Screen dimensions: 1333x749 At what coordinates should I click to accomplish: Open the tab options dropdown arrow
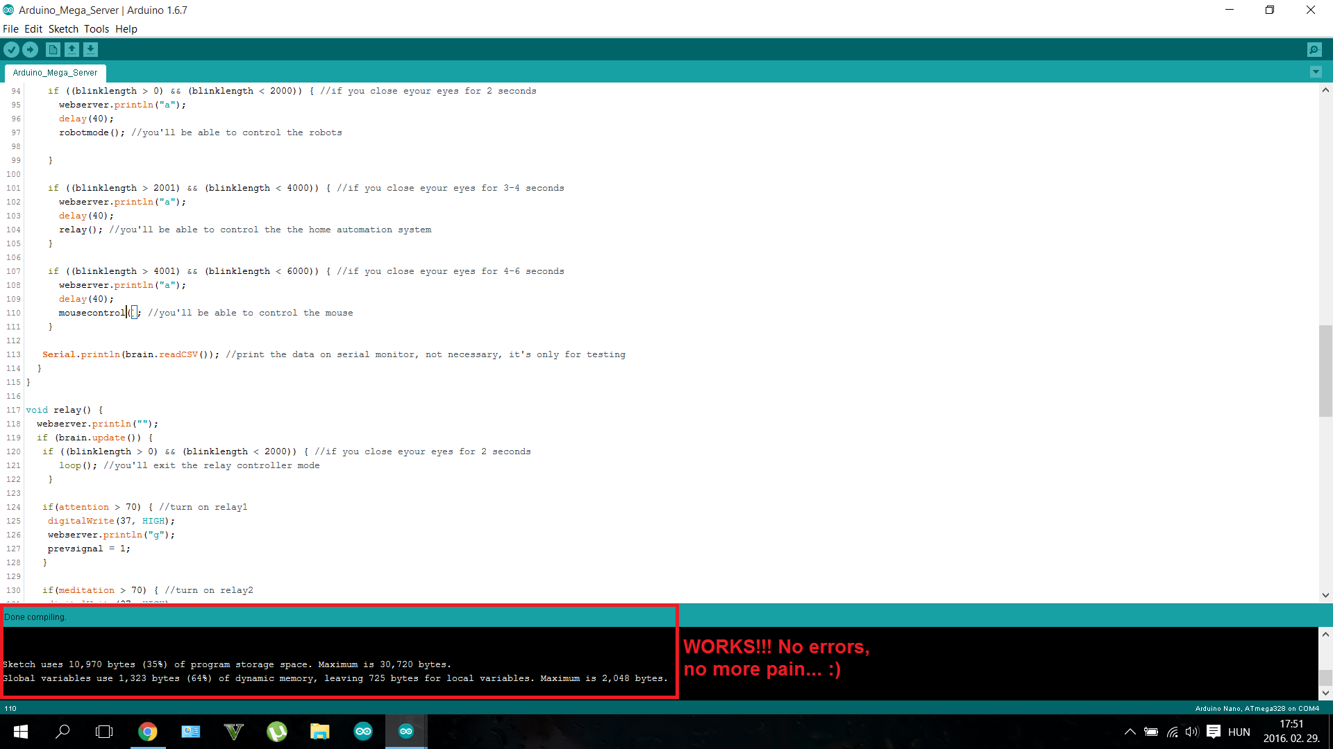point(1315,72)
